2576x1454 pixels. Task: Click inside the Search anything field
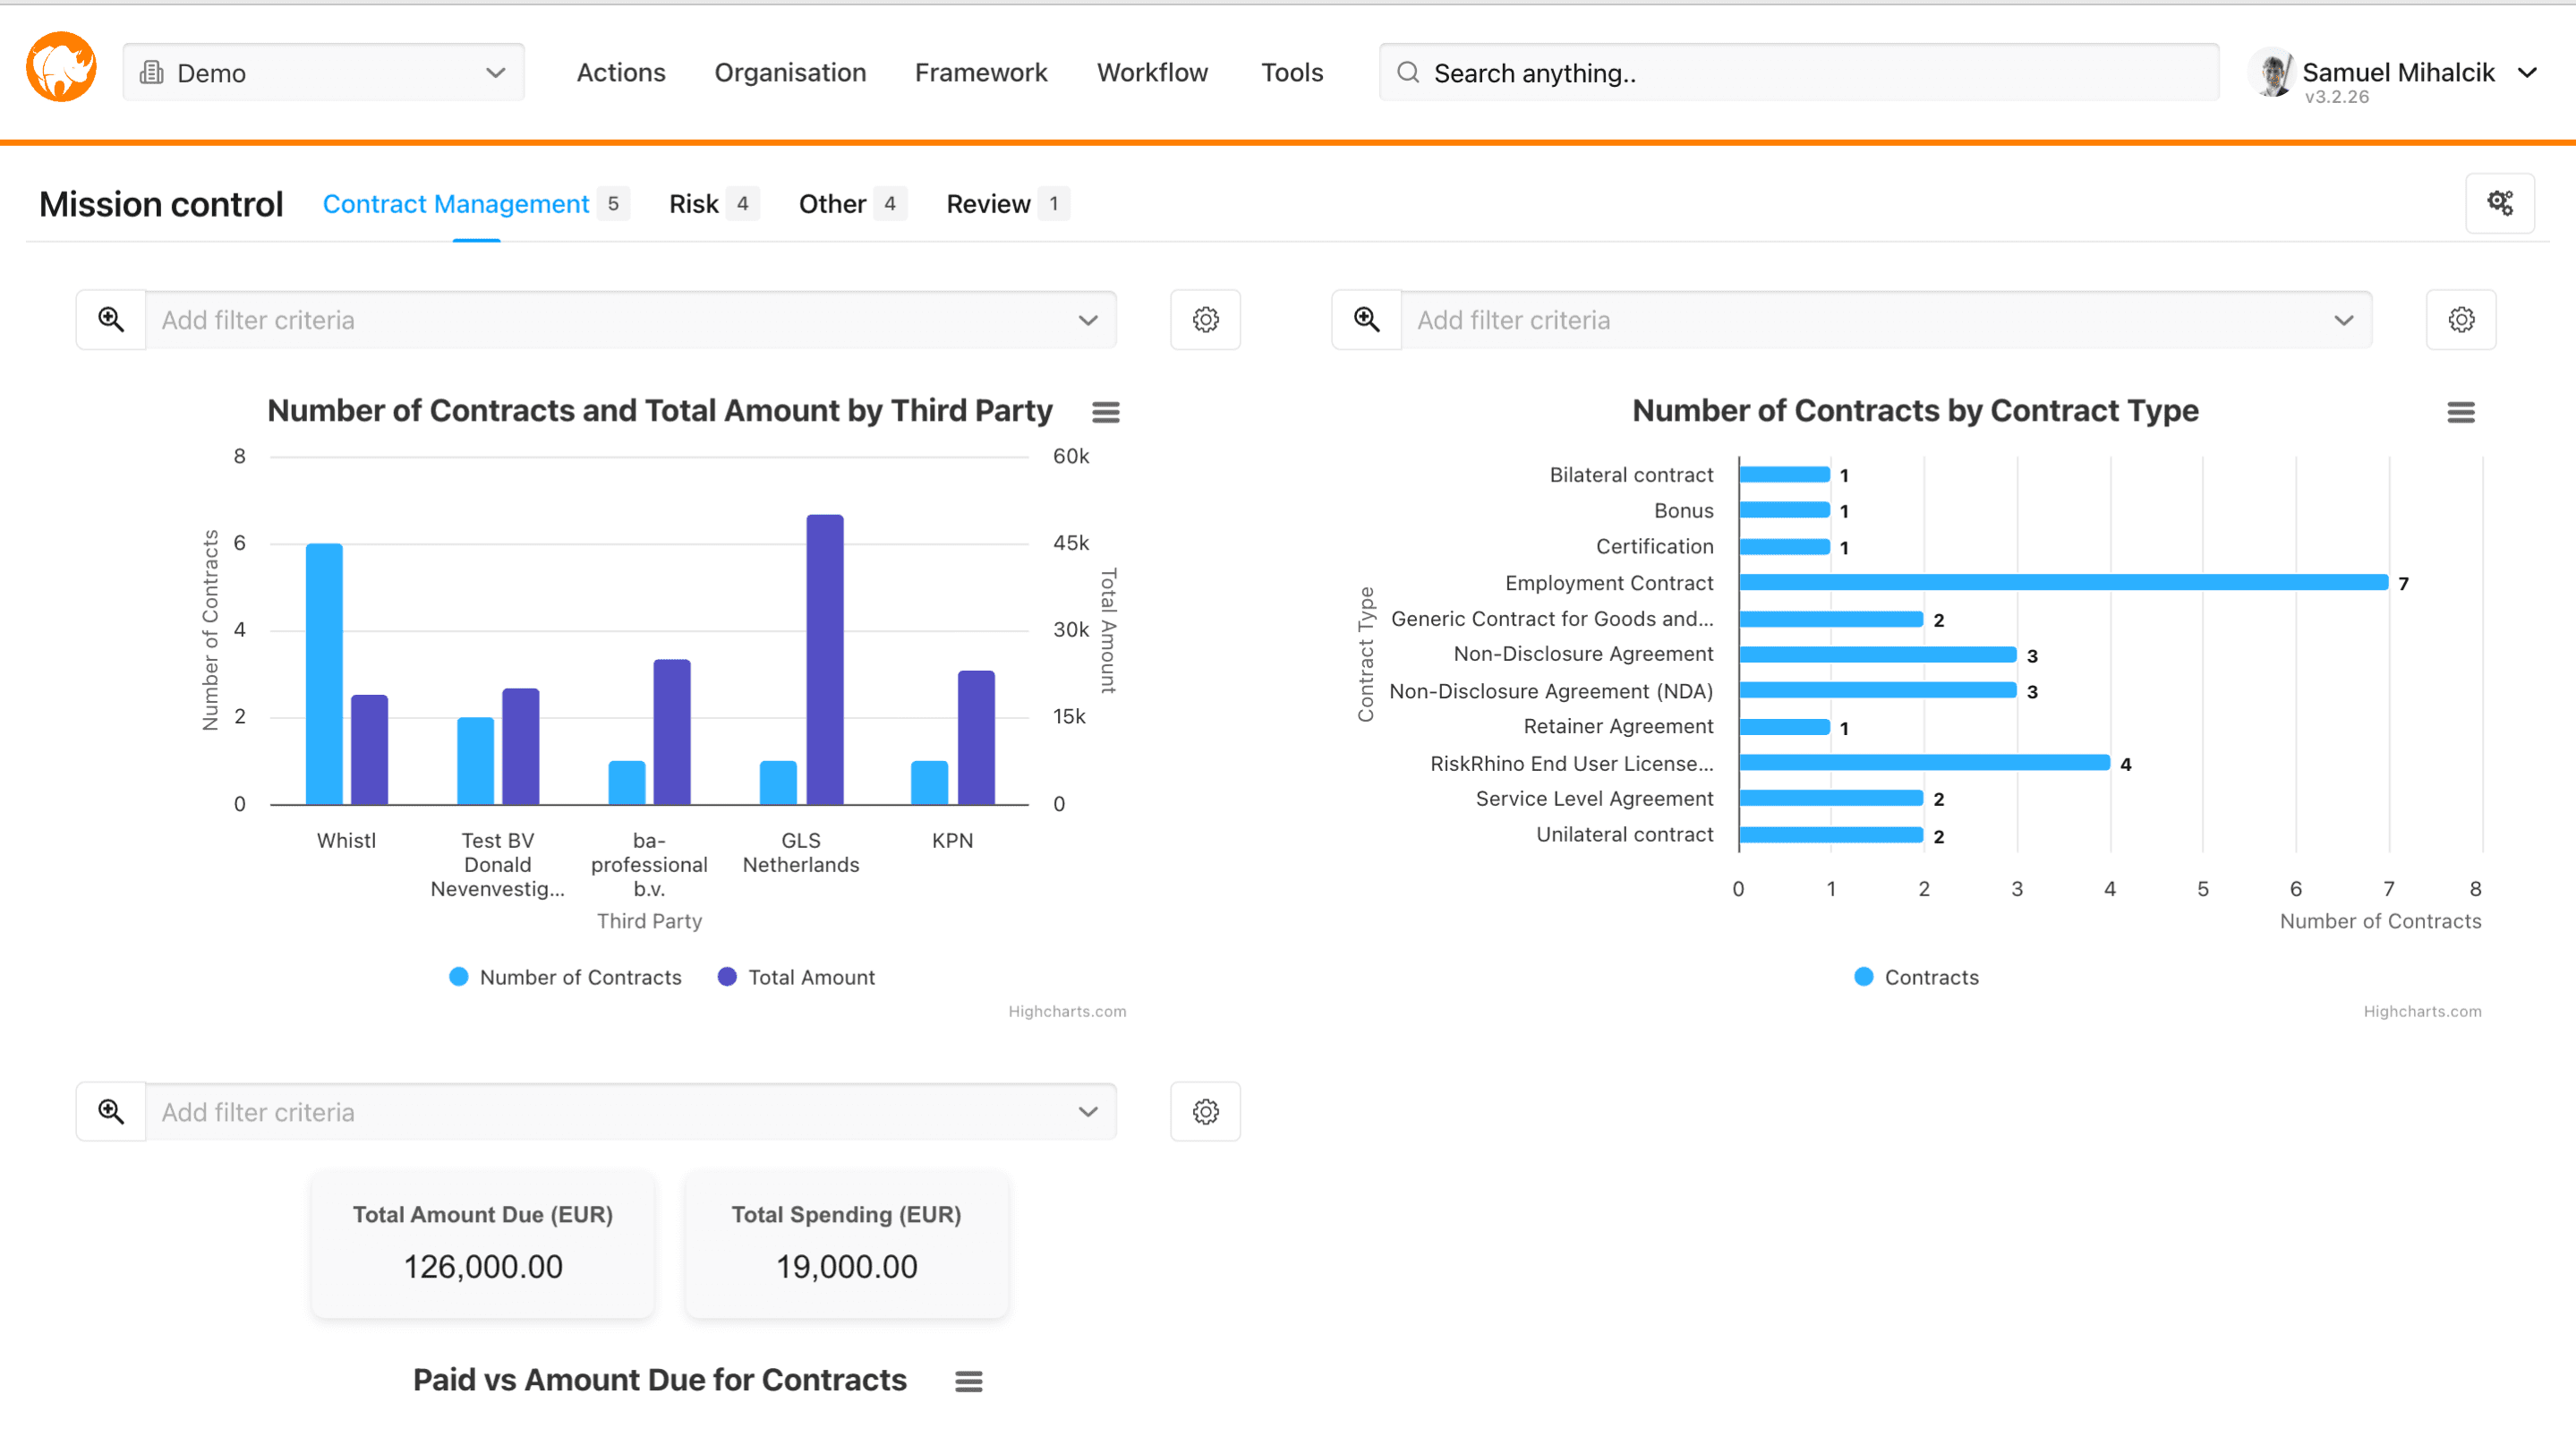pyautogui.click(x=1700, y=72)
